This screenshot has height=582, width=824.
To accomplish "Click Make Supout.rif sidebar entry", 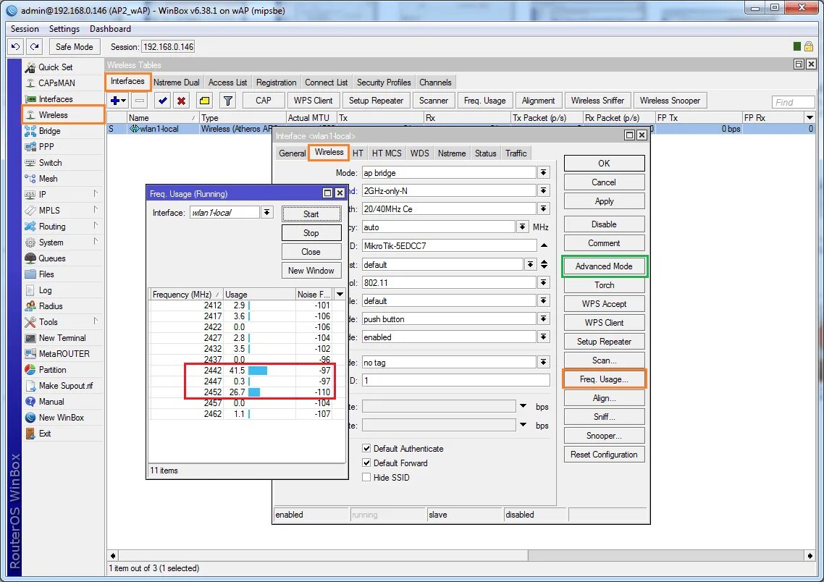I will 66,386.
